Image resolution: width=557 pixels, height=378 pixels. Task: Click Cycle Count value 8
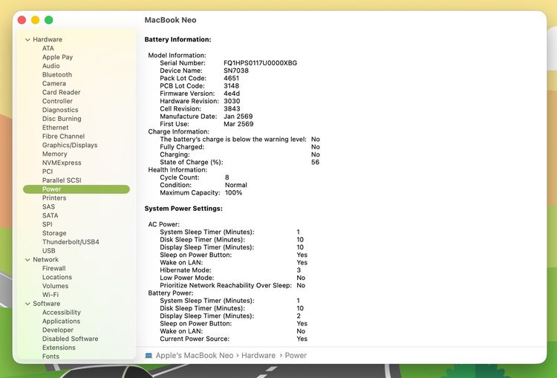[227, 177]
